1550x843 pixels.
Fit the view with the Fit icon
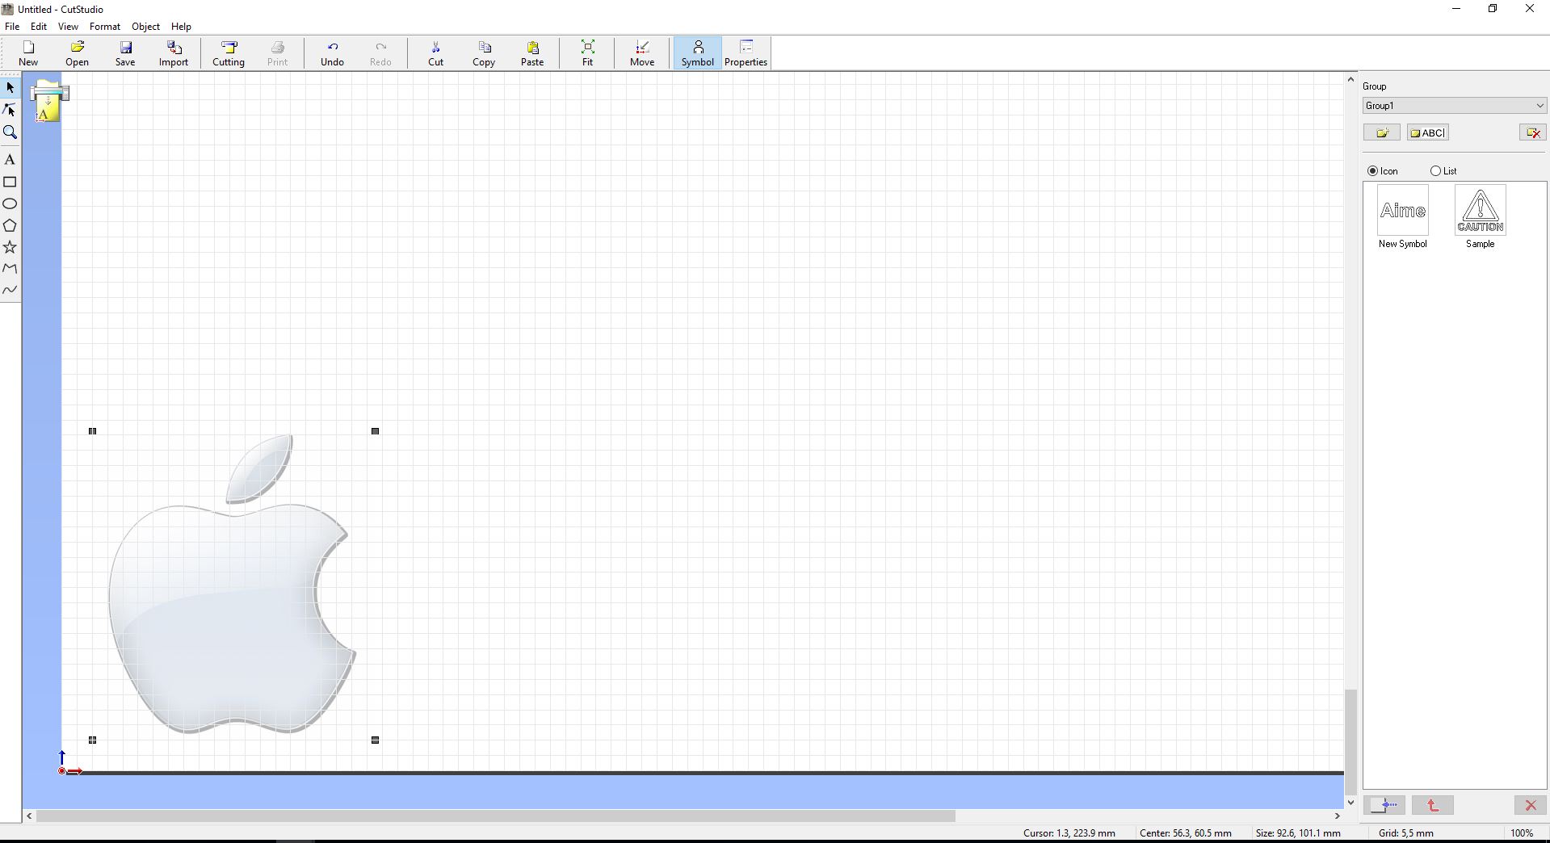(587, 53)
